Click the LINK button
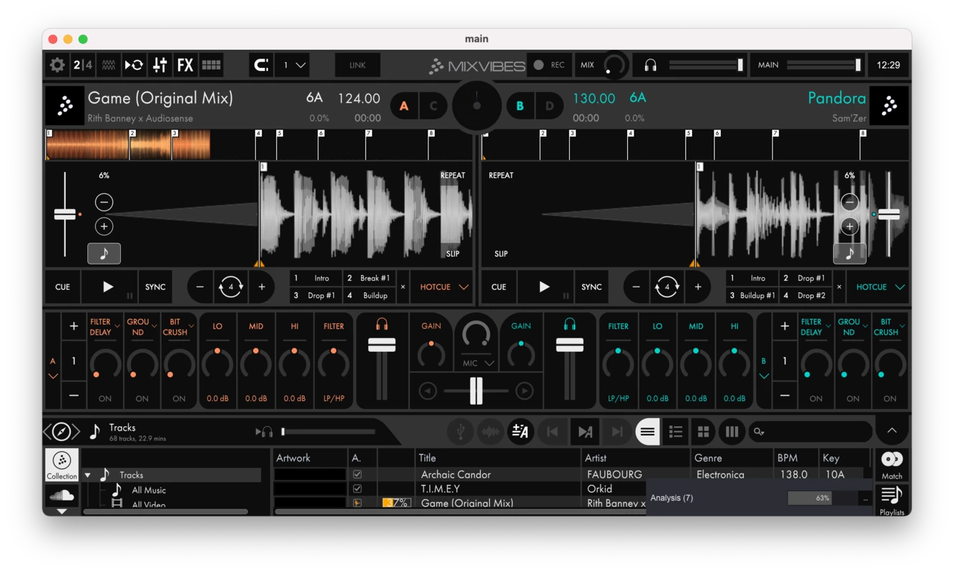Screen dimensions: 954x572 358,65
